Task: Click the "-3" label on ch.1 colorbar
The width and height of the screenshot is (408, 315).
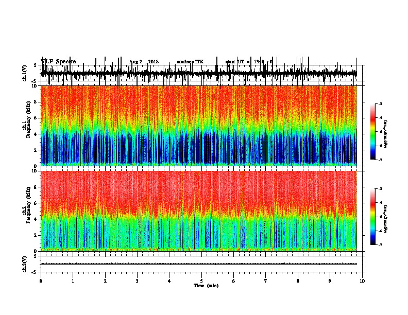Action: pyautogui.click(x=380, y=103)
